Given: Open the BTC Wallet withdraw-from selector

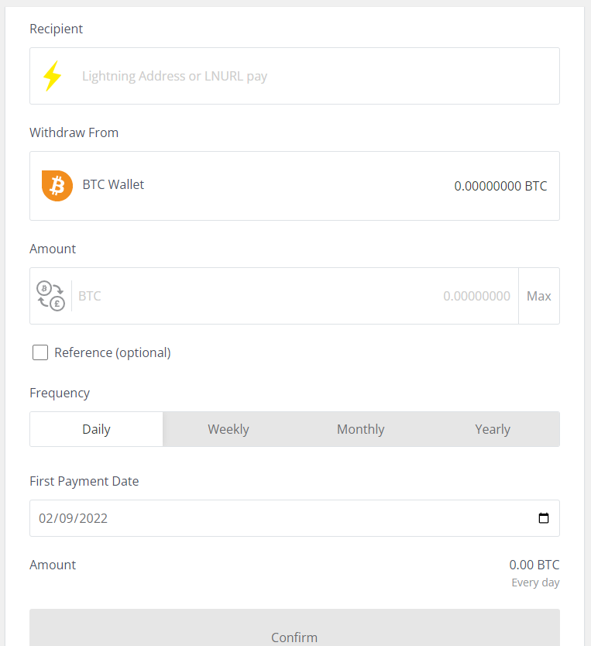Looking at the screenshot, I should click(294, 186).
